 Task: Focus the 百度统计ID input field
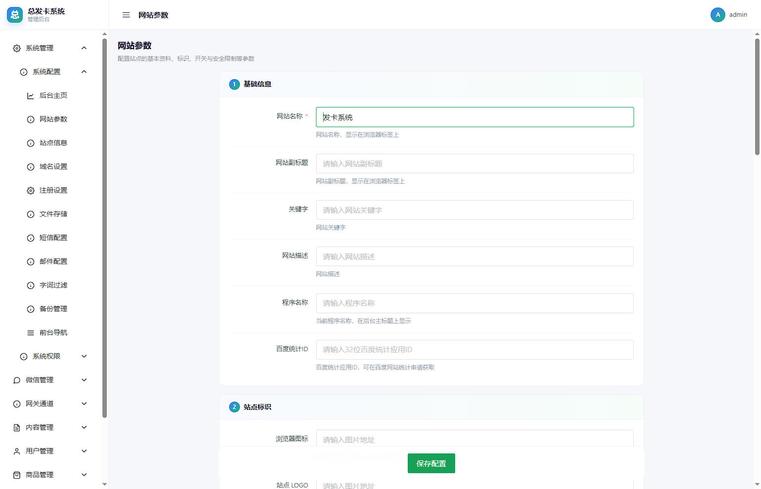[x=475, y=349]
